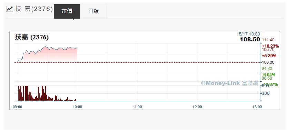The width and height of the screenshot is (289, 132).
Task: Click the ©Money-Link 富聯網 watermark
Action: [x=230, y=83]
